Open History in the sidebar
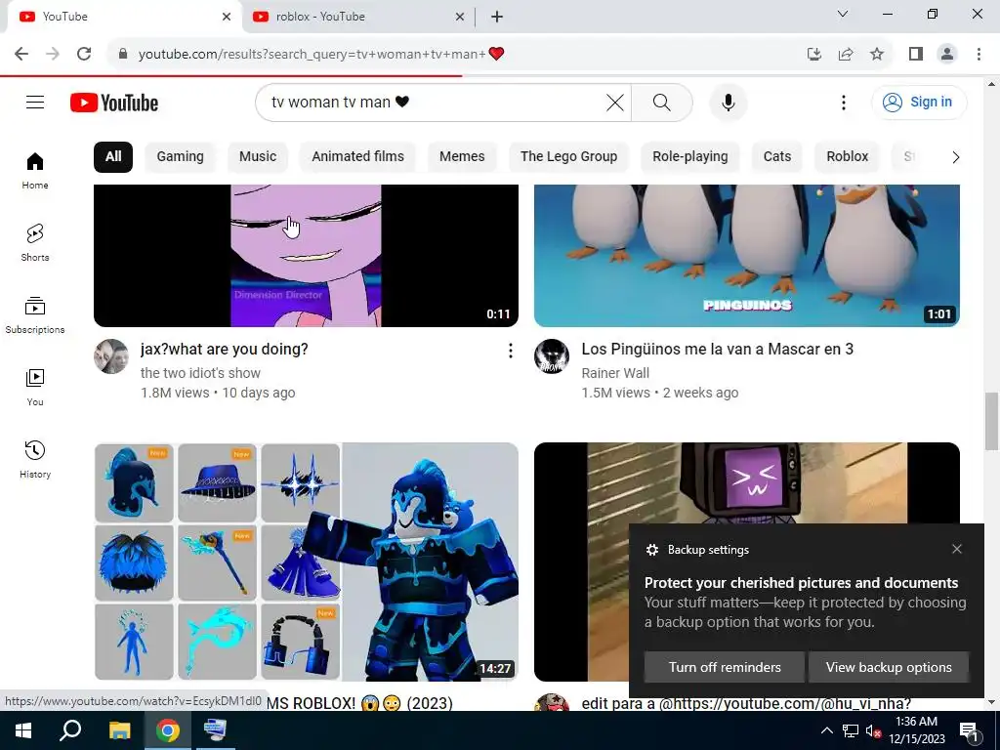1000x750 pixels. tap(35, 459)
